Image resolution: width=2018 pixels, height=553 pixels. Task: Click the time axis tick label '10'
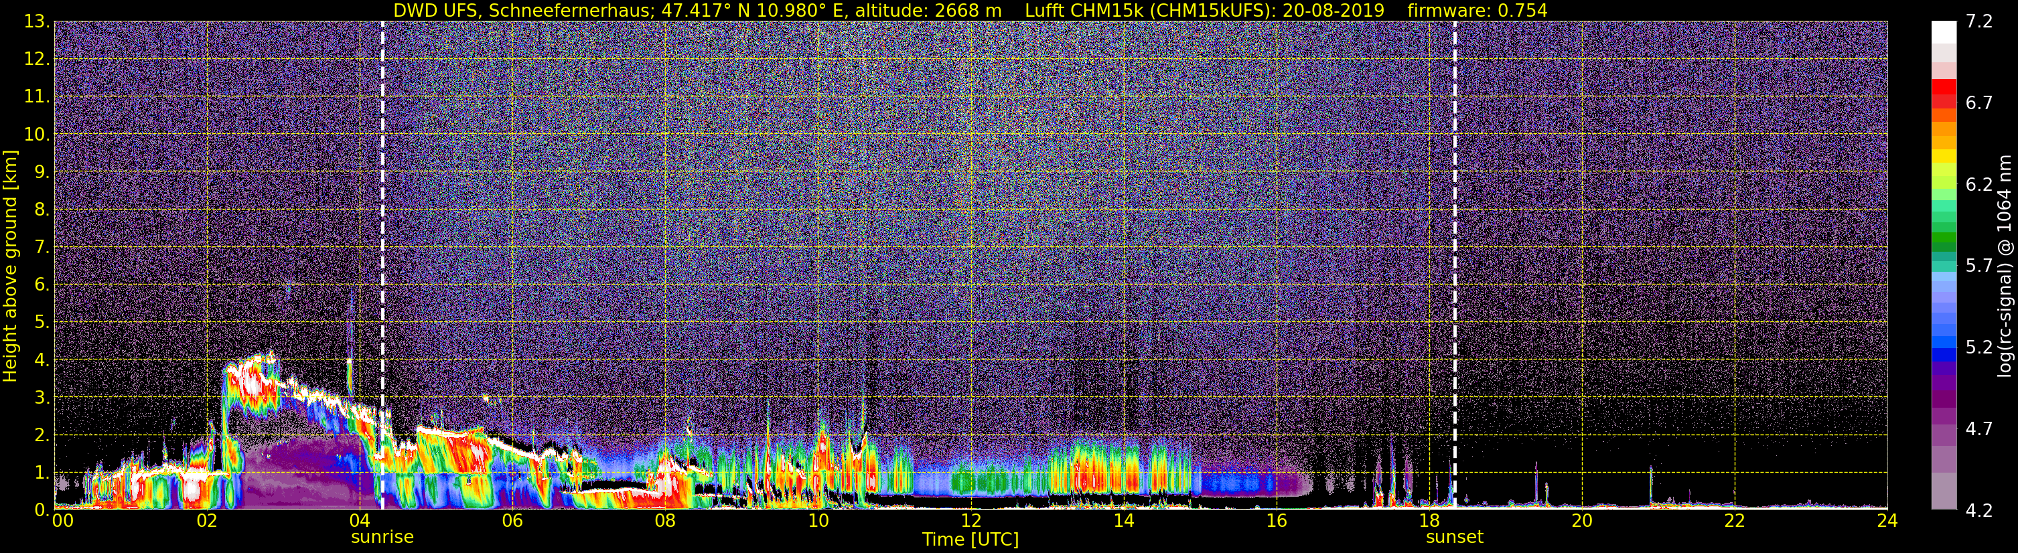(x=818, y=522)
